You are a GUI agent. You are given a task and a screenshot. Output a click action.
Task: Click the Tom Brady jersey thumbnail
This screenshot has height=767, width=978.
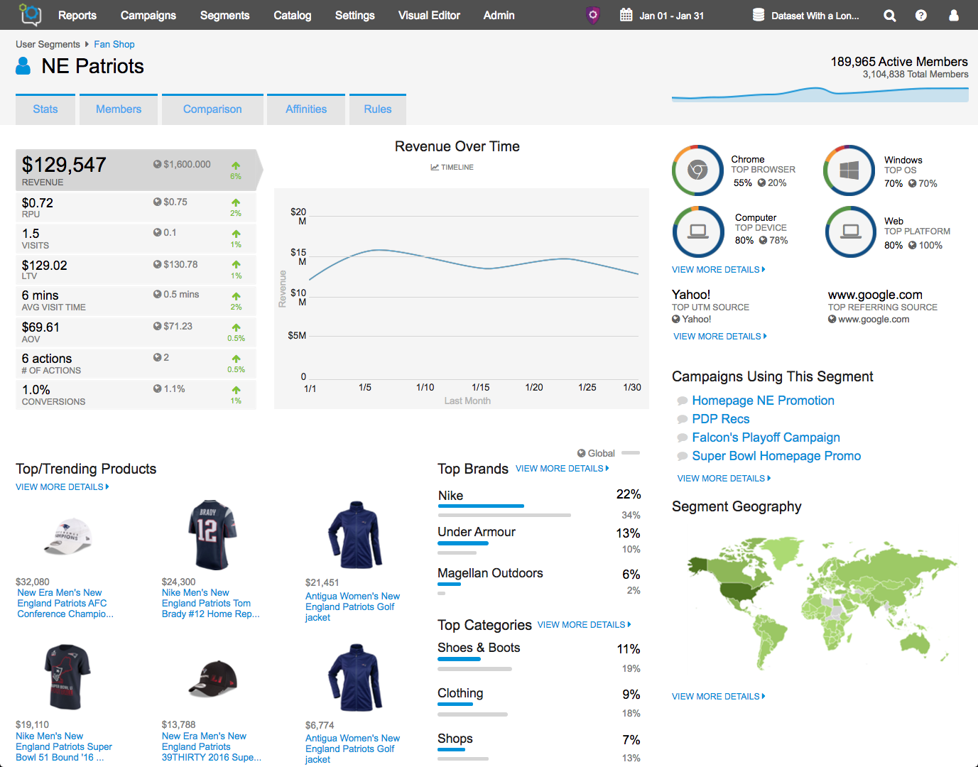(212, 535)
